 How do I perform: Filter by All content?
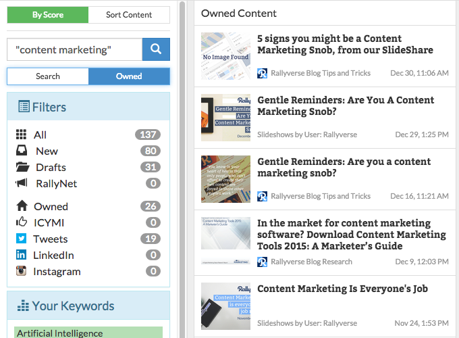click(40, 135)
